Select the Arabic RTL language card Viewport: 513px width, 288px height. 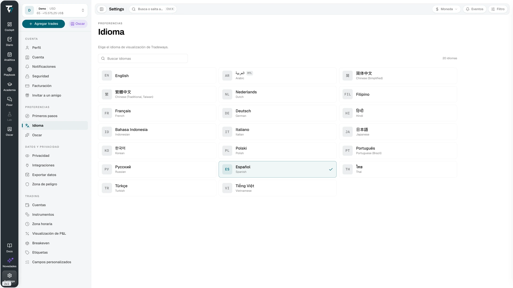(278, 76)
